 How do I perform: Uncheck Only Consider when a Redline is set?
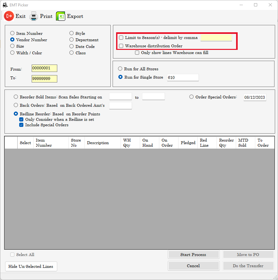tap(21, 120)
